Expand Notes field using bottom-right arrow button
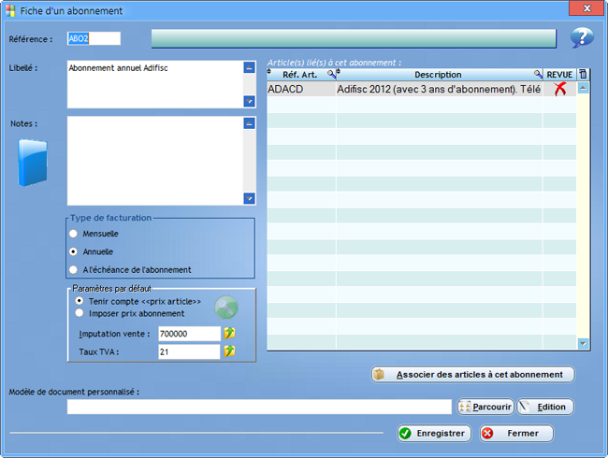This screenshot has width=608, height=458. (249, 198)
